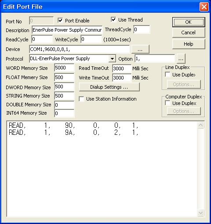
Task: Click the scroll-up arrow in the list area
Action: [200, 125]
